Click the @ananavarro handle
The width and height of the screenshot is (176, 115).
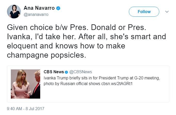pyautogui.click(x=36, y=14)
